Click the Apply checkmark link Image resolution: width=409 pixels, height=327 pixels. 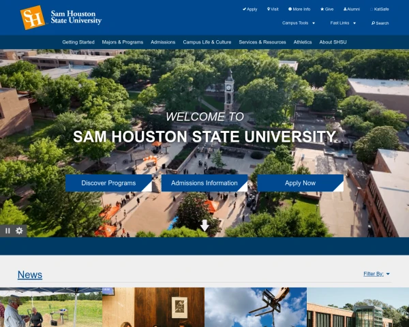tap(250, 9)
